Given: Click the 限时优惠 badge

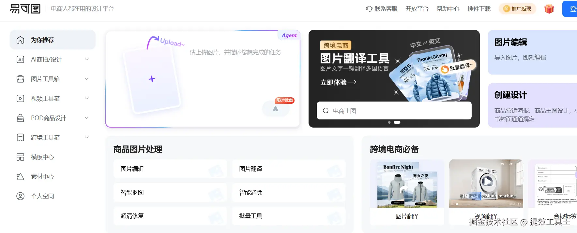Looking at the screenshot, I should click(x=285, y=101).
